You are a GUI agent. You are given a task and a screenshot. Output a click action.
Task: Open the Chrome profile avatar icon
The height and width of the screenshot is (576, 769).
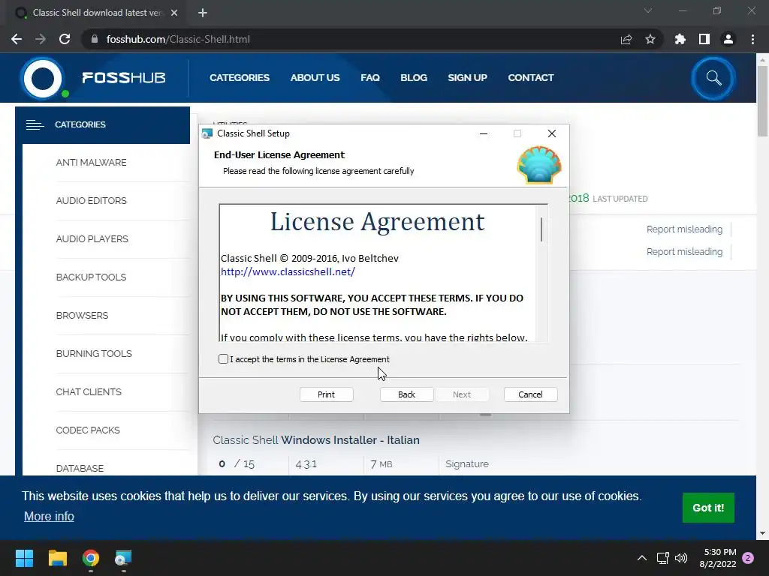728,39
